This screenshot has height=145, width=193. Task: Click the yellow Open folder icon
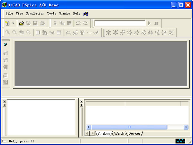pyautogui.click(x=22, y=23)
